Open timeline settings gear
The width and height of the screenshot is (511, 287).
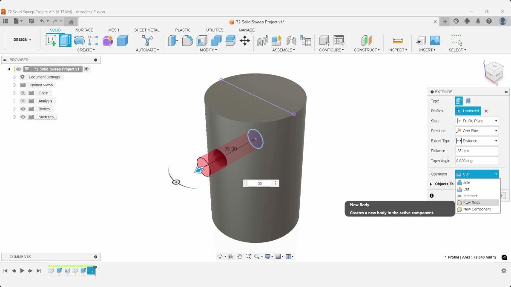[504, 271]
